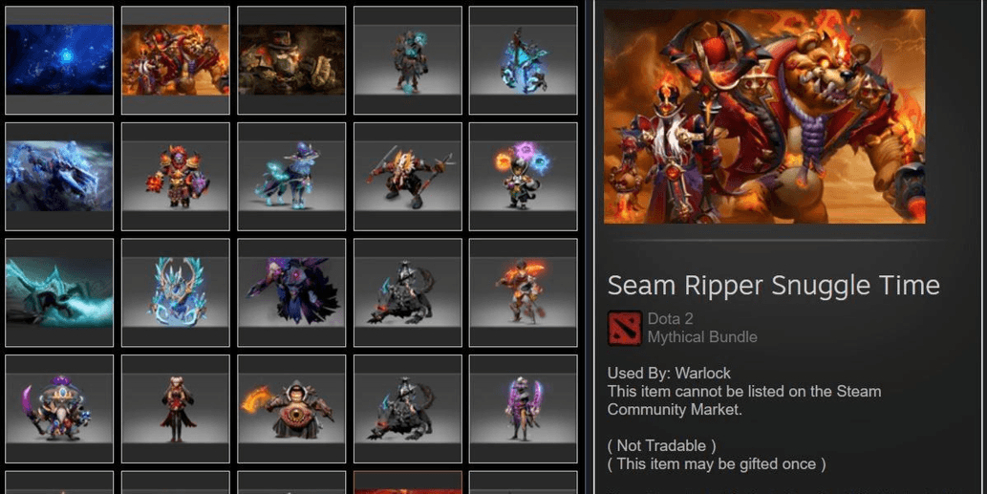
Task: Select the dual-sword warrior item set
Action: [x=407, y=177]
